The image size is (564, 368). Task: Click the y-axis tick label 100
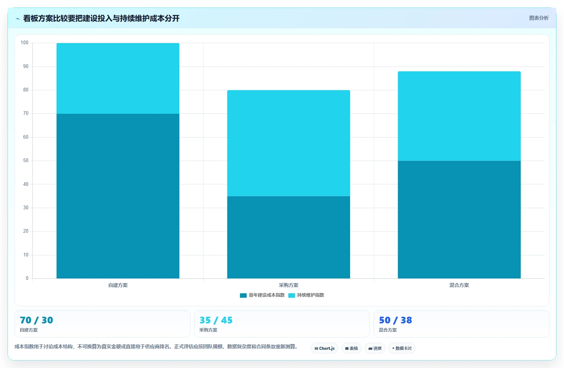pos(25,43)
